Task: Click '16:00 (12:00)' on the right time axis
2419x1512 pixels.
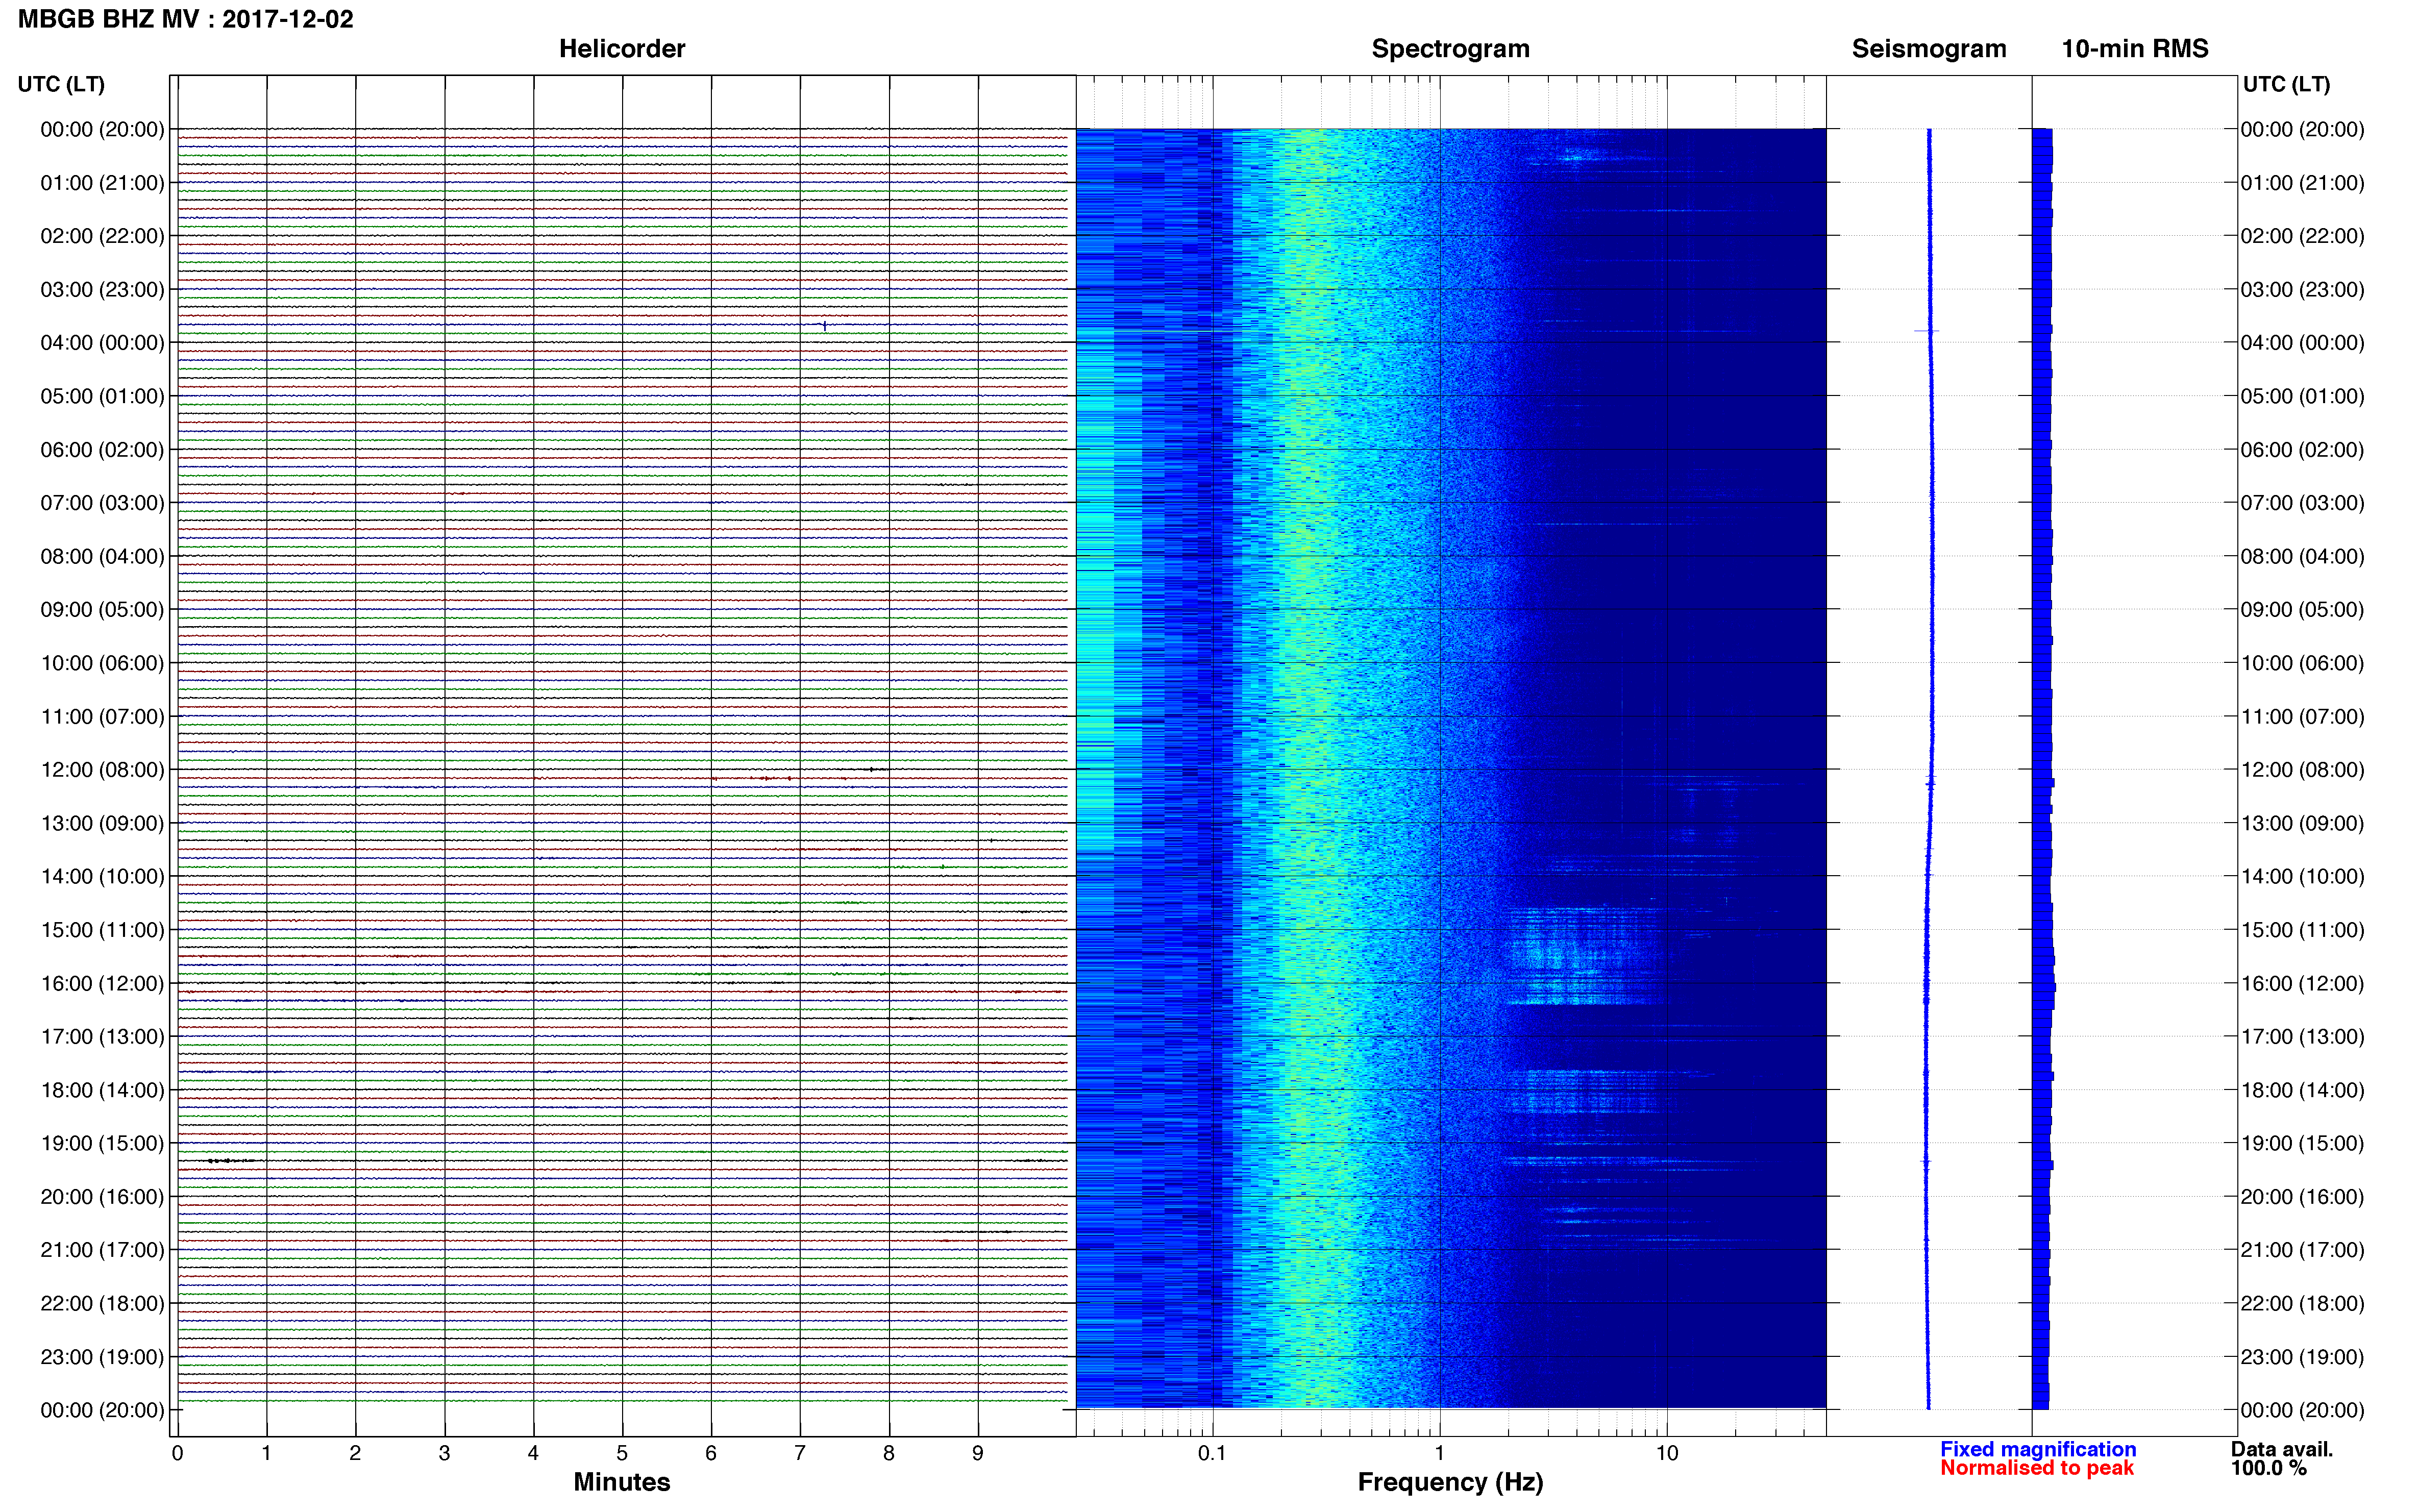Action: pos(2302,983)
